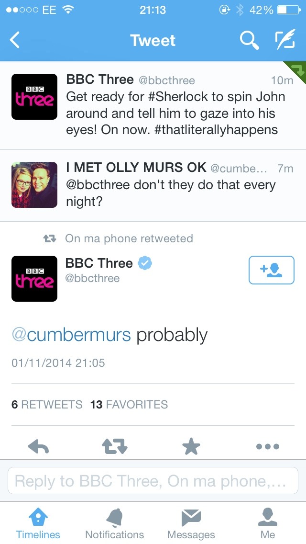This screenshot has height=544, width=306.
Task: Follow BBC Three with the add-user button
Action: [x=271, y=270]
